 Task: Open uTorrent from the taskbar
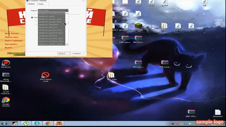(x=26, y=123)
